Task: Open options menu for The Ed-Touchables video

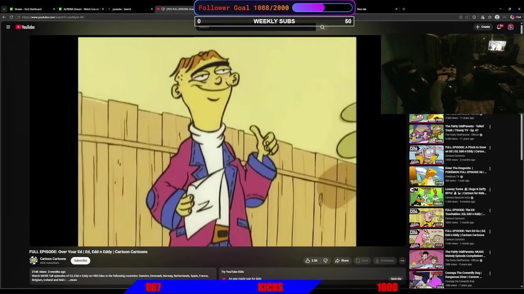Action: [490, 211]
